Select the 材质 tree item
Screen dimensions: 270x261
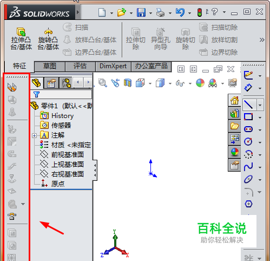pos(65,145)
